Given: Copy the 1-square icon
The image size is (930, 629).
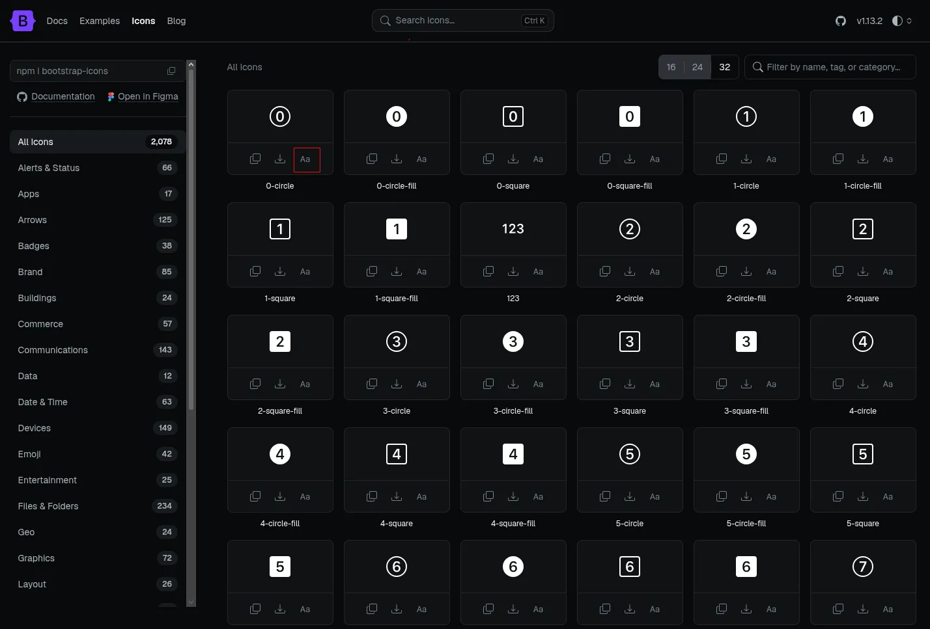Looking at the screenshot, I should coord(255,272).
